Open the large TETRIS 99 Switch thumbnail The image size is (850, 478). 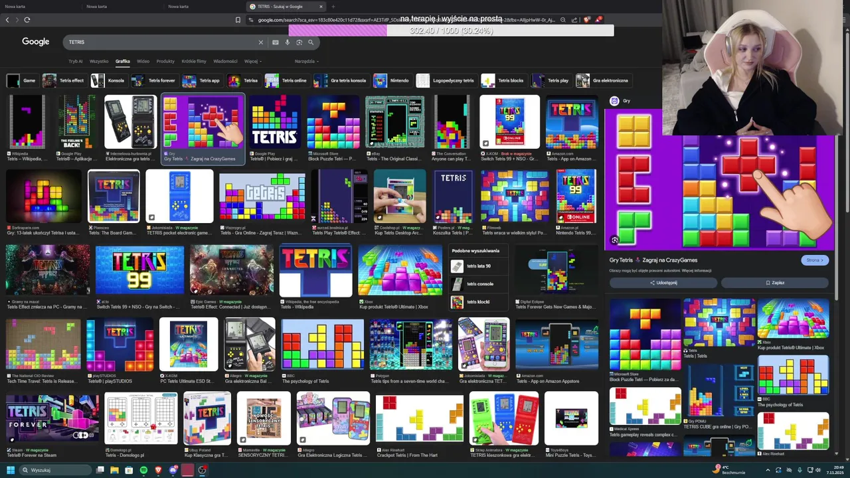pyautogui.click(x=139, y=270)
